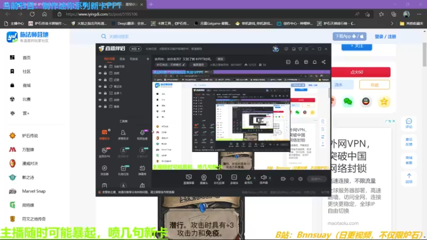Add 手机投屏 phone casting source
Viewport: 427px width, 240px height.
click(x=219, y=179)
